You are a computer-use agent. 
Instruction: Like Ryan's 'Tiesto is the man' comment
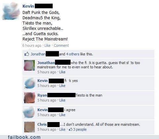click(62, 100)
